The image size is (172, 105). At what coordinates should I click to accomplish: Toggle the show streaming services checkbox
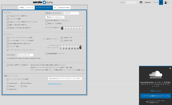pyautogui.click(x=8, y=79)
